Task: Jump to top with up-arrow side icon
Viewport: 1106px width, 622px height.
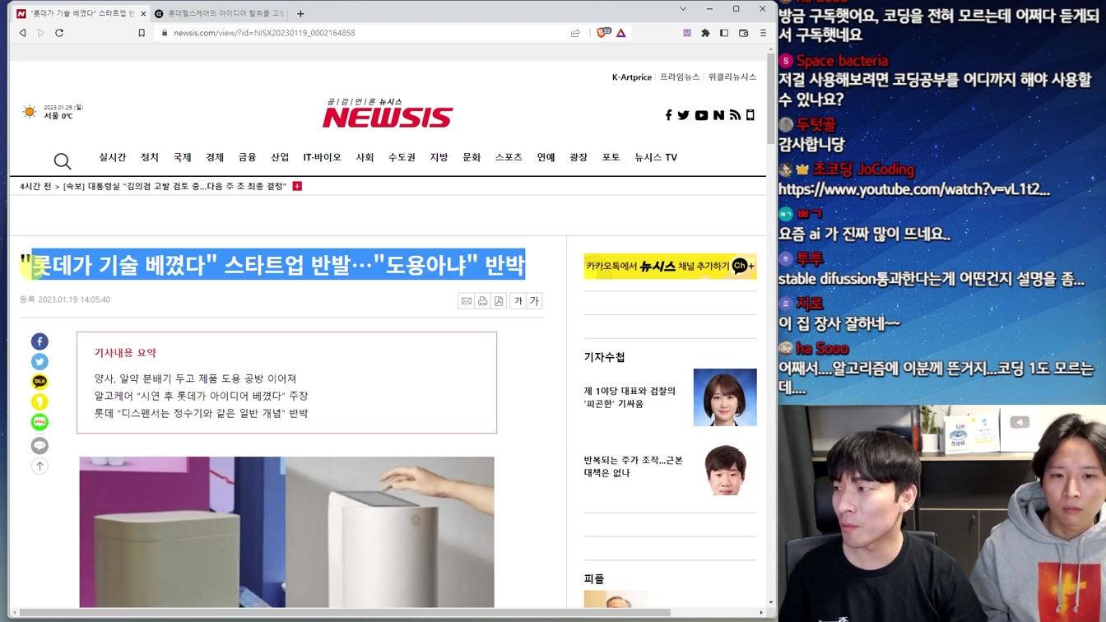Action: tap(39, 466)
